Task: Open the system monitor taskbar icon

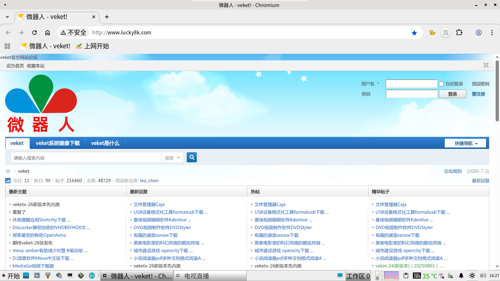Action: coord(37,276)
